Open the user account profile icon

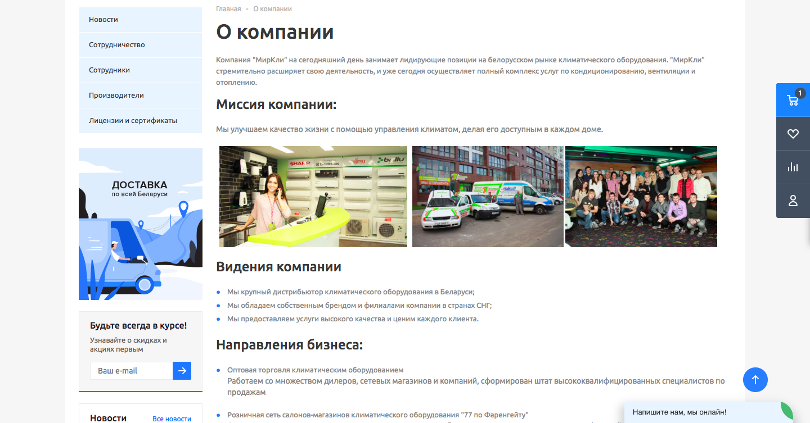[793, 201]
